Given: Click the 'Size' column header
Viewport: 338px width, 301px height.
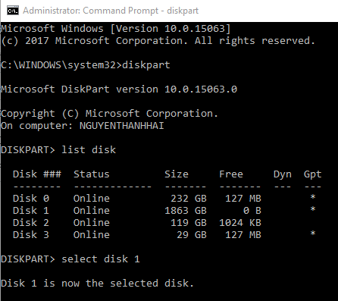Looking at the screenshot, I should click(x=177, y=174).
